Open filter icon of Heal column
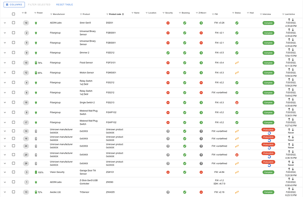Viewport: 303px width, 197px height. point(248,13)
